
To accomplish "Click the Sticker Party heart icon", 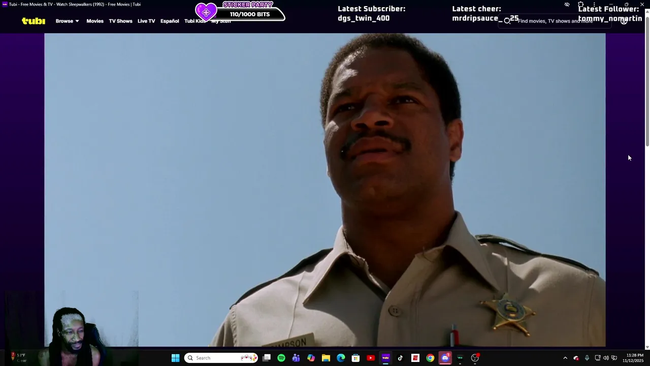I will click(x=206, y=12).
